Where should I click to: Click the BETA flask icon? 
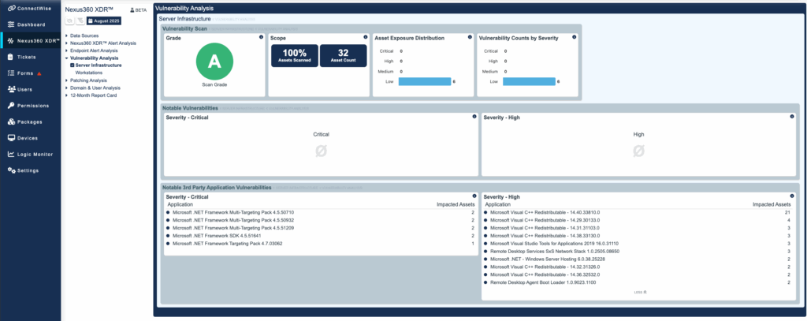pos(132,10)
